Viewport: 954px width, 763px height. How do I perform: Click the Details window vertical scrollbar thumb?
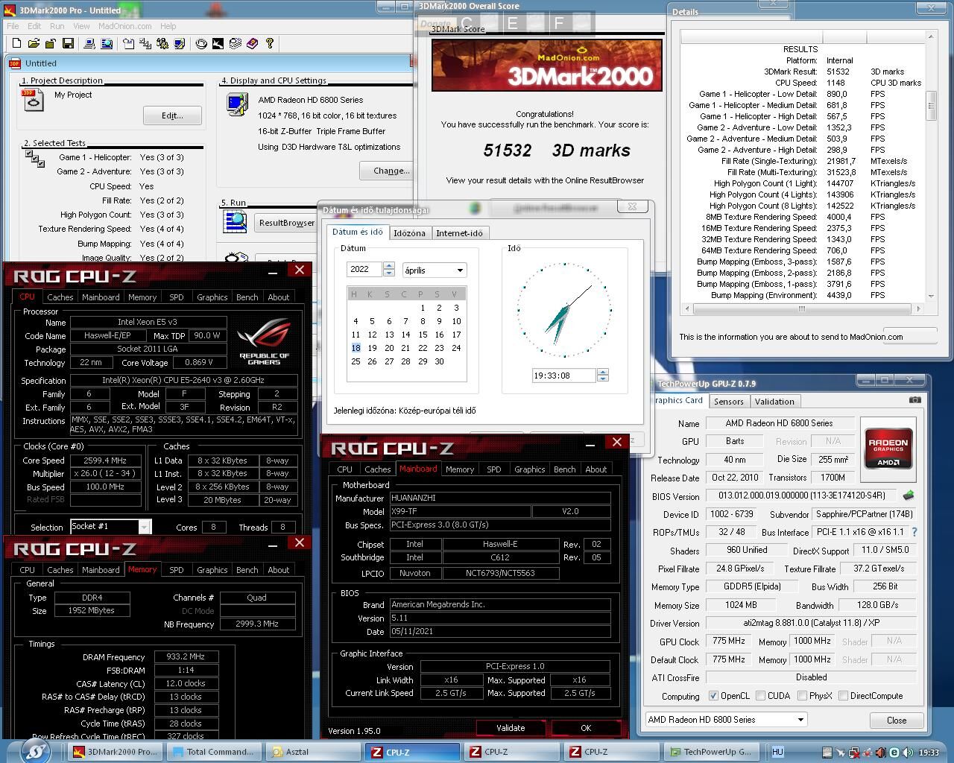click(x=931, y=105)
